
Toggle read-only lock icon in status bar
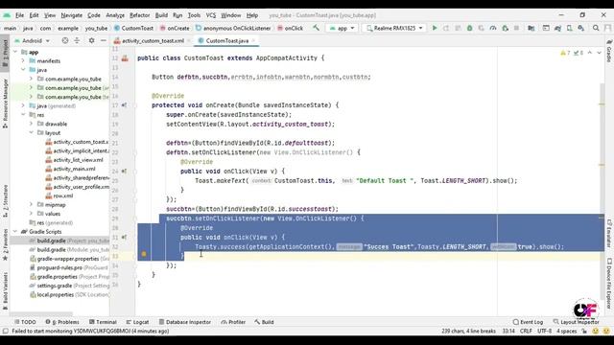point(584,331)
